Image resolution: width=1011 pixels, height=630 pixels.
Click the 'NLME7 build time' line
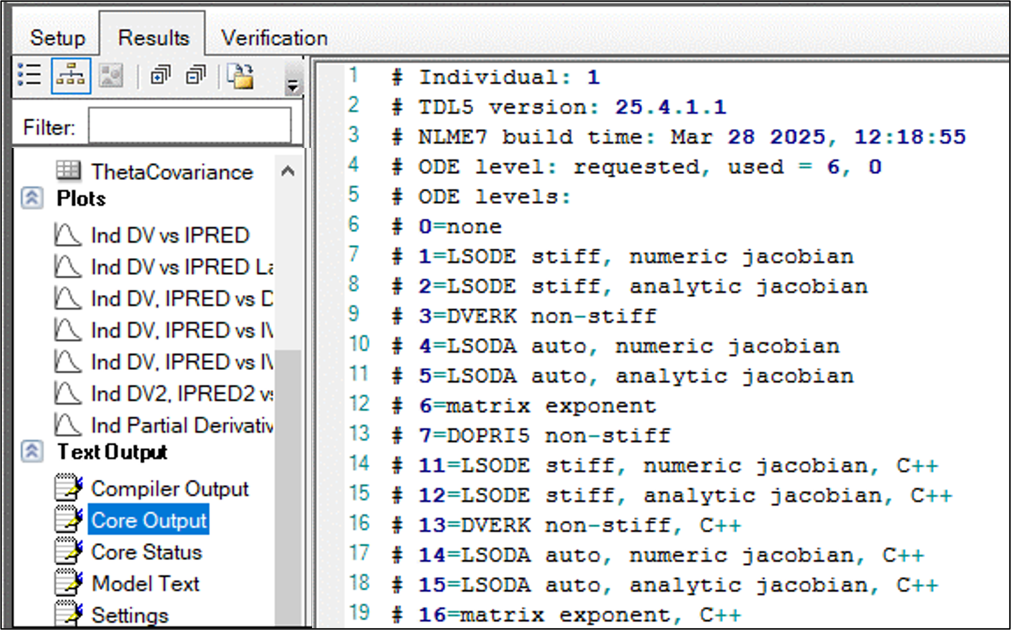tap(679, 137)
